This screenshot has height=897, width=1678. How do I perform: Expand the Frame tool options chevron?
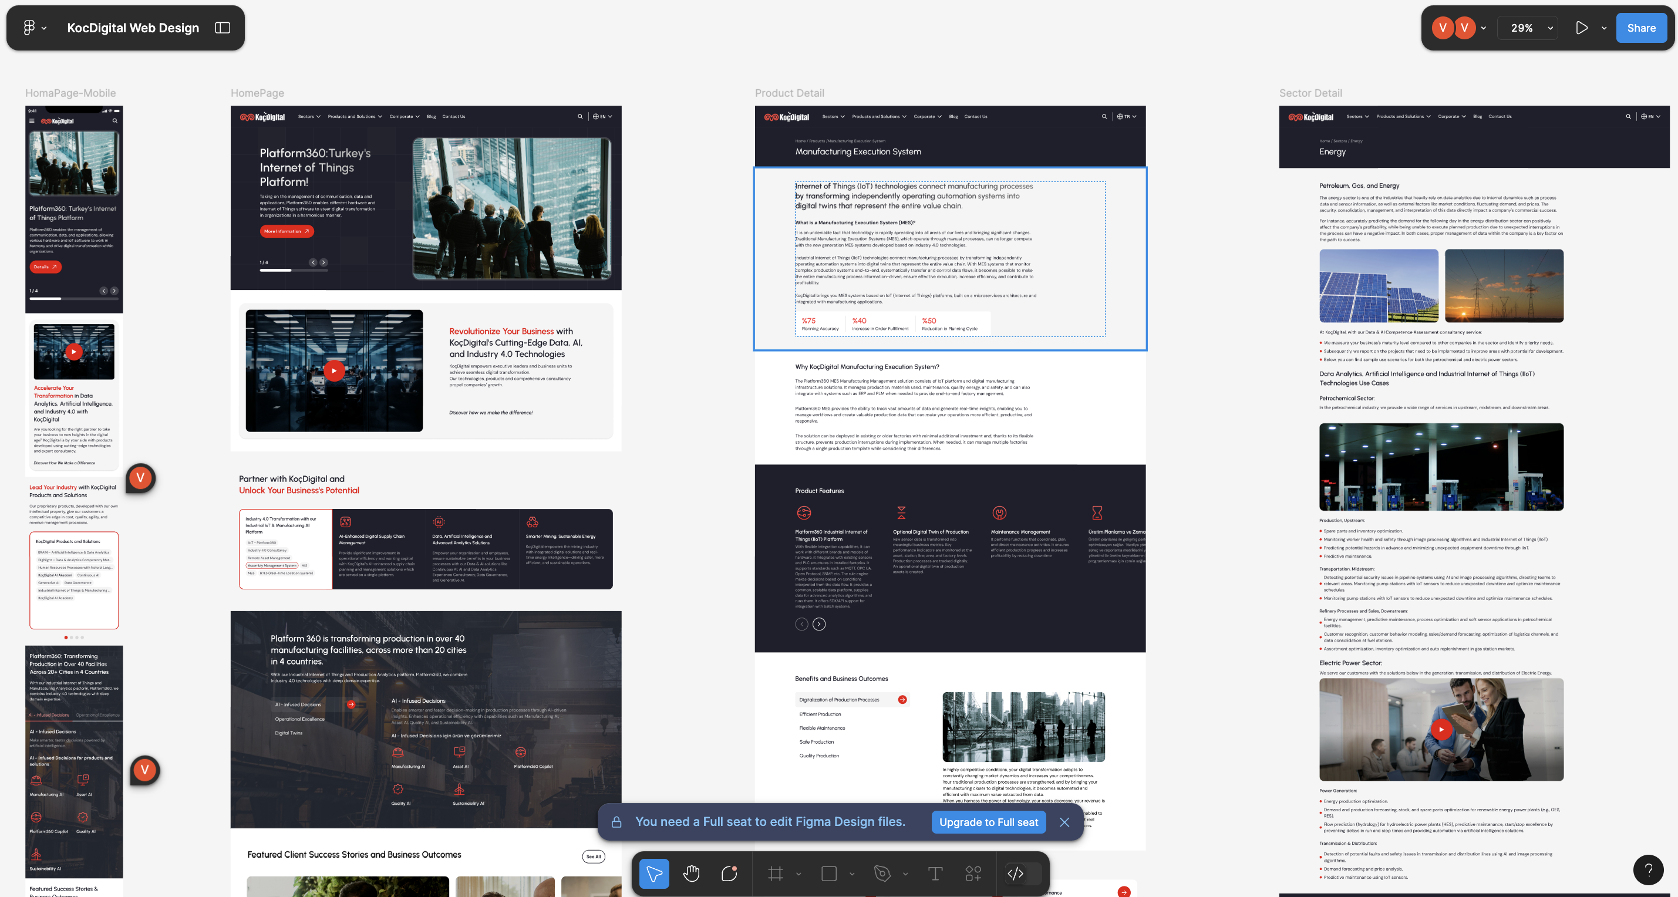[x=798, y=874]
